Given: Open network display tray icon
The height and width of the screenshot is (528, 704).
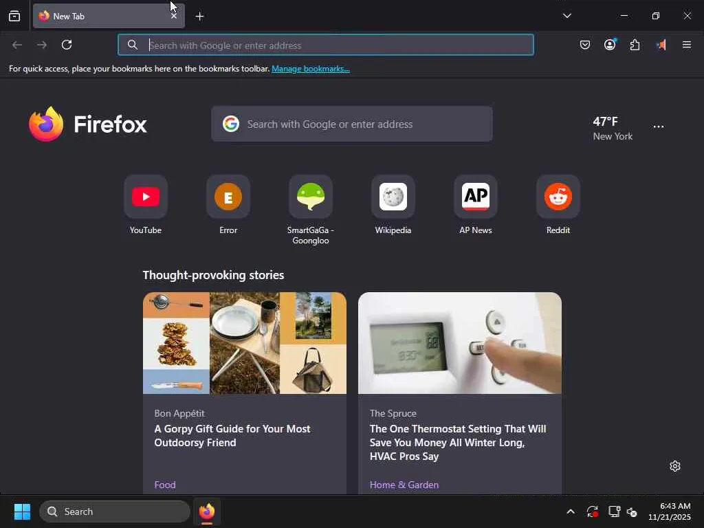Looking at the screenshot, I should pos(614,511).
